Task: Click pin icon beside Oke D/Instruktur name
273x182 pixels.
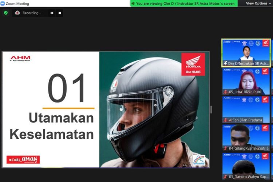Action: click(x=225, y=63)
